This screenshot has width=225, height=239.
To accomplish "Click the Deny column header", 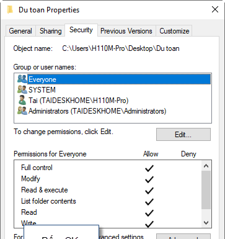I will [x=188, y=154].
